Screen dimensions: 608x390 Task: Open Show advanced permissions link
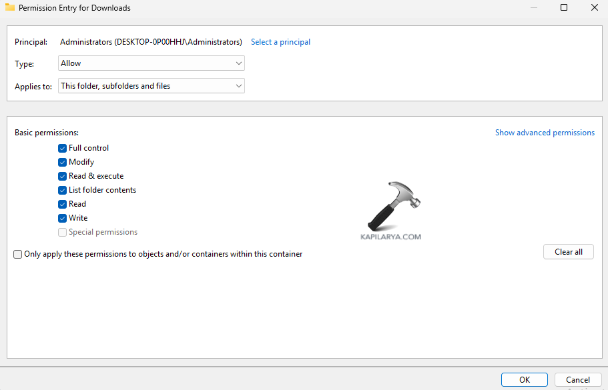(x=545, y=133)
